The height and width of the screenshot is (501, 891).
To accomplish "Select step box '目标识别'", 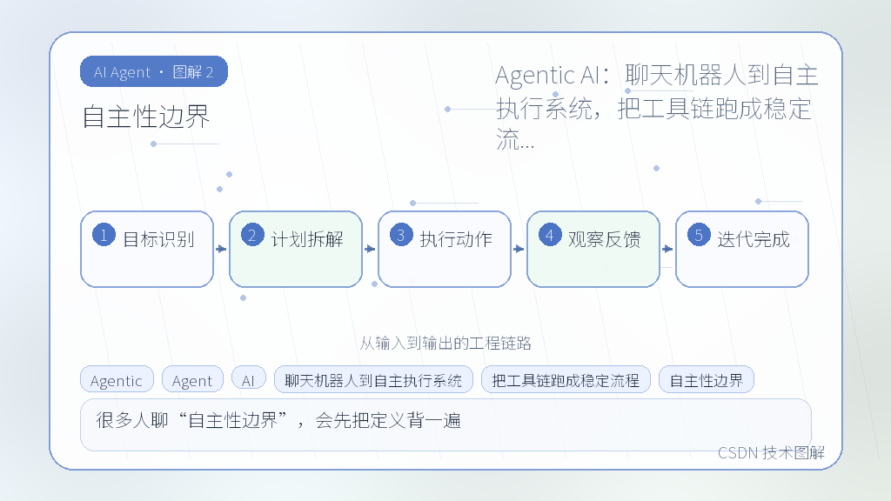I will click(x=147, y=249).
